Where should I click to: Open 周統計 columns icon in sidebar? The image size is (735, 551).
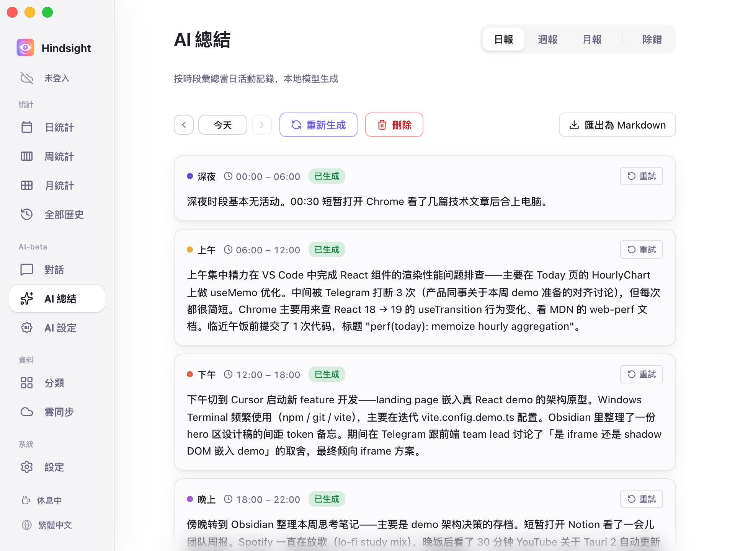[27, 156]
